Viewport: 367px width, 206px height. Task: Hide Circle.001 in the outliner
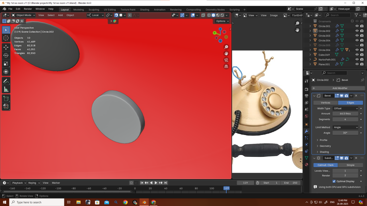coord(357,26)
